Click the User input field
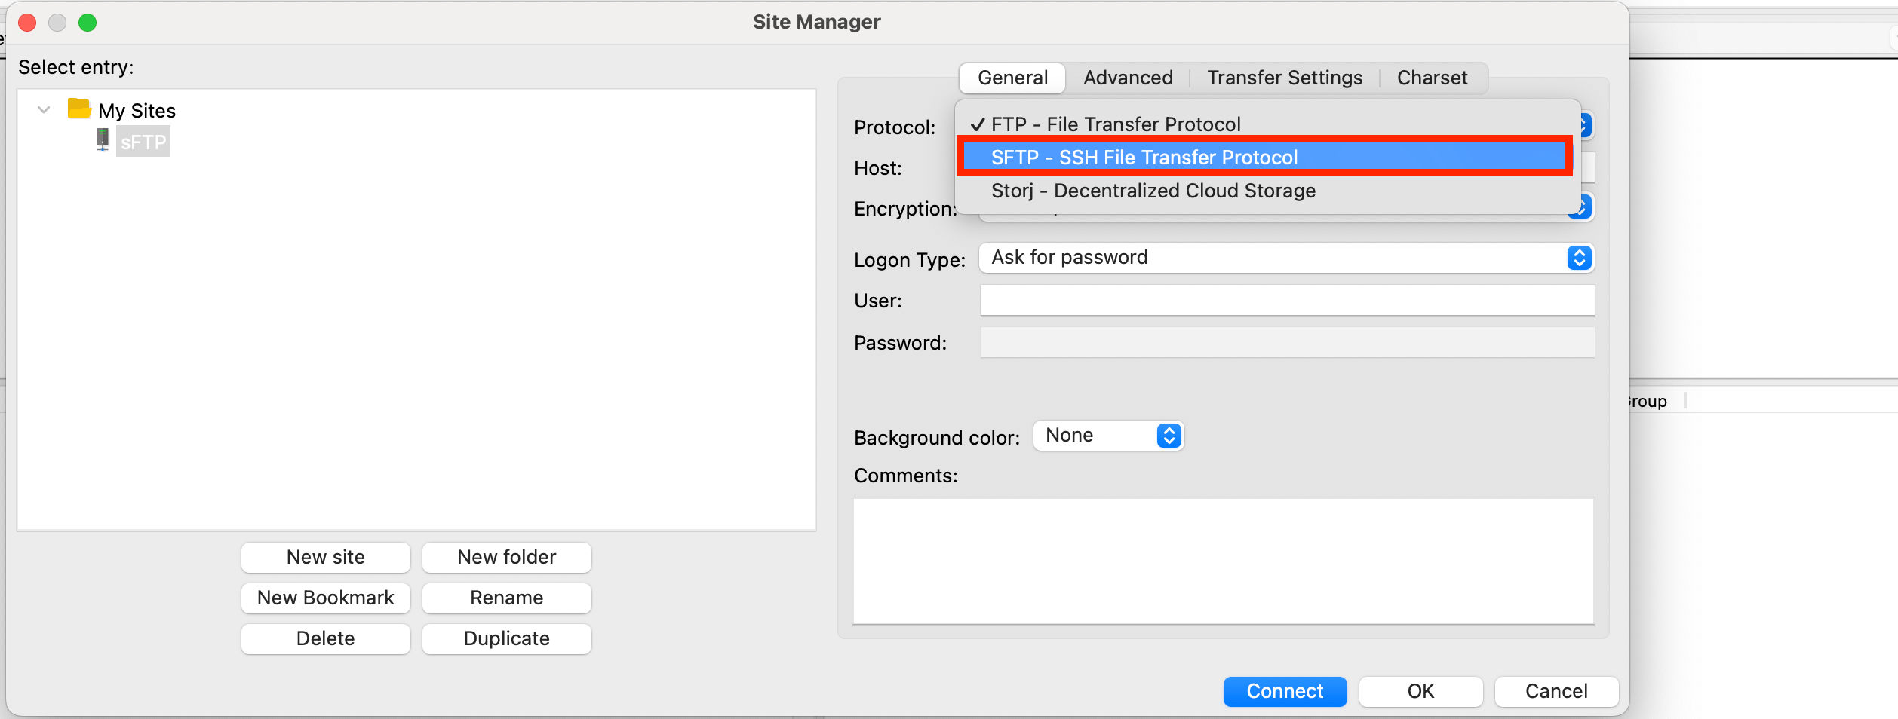The width and height of the screenshot is (1898, 719). point(1287,300)
